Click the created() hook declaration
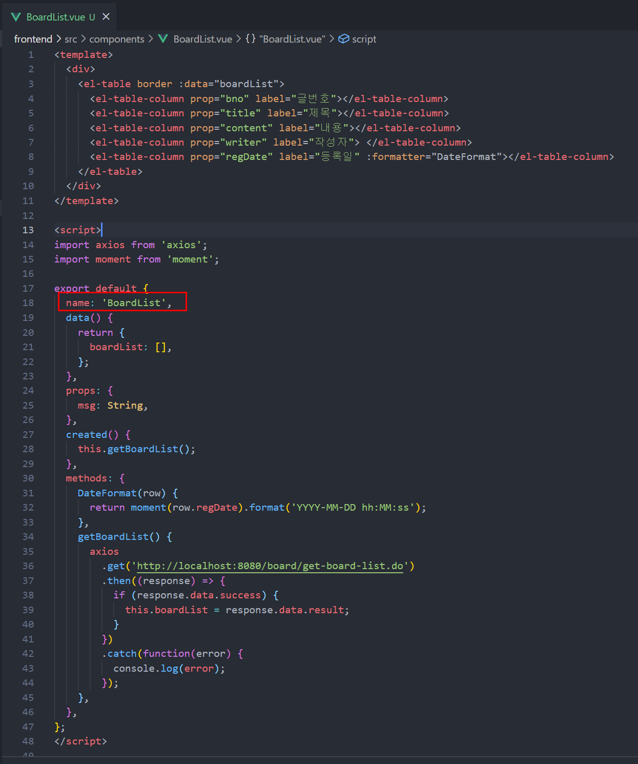Image resolution: width=638 pixels, height=764 pixels. tap(98, 435)
